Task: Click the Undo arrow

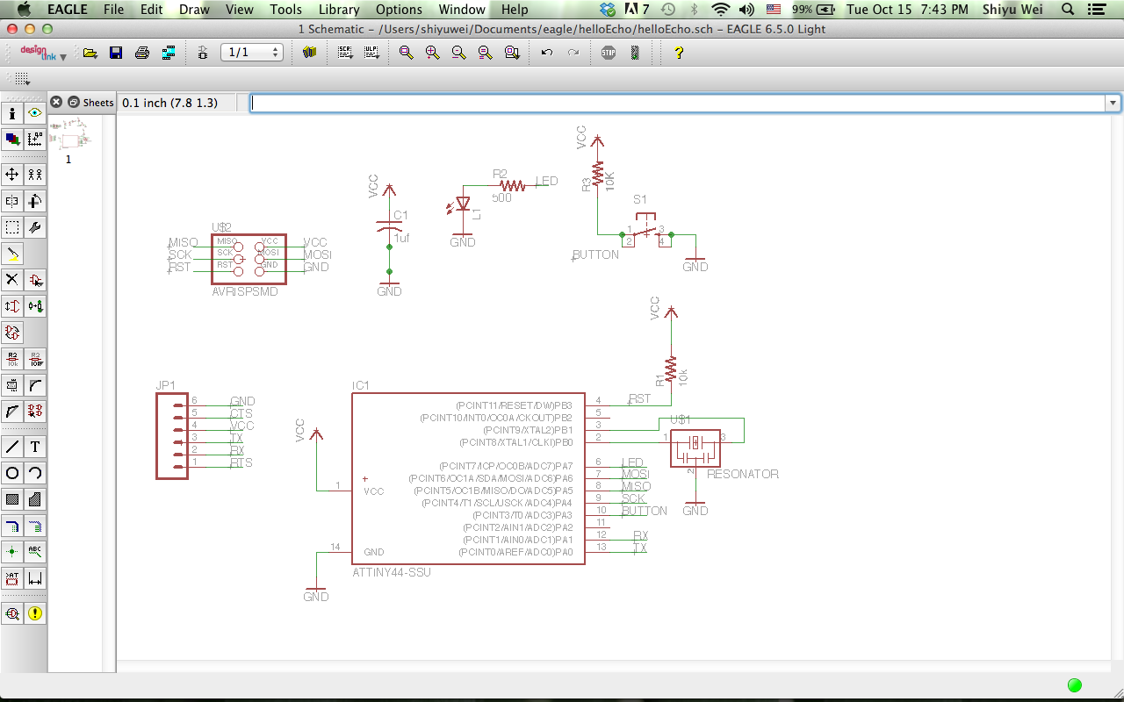Action: tap(547, 53)
